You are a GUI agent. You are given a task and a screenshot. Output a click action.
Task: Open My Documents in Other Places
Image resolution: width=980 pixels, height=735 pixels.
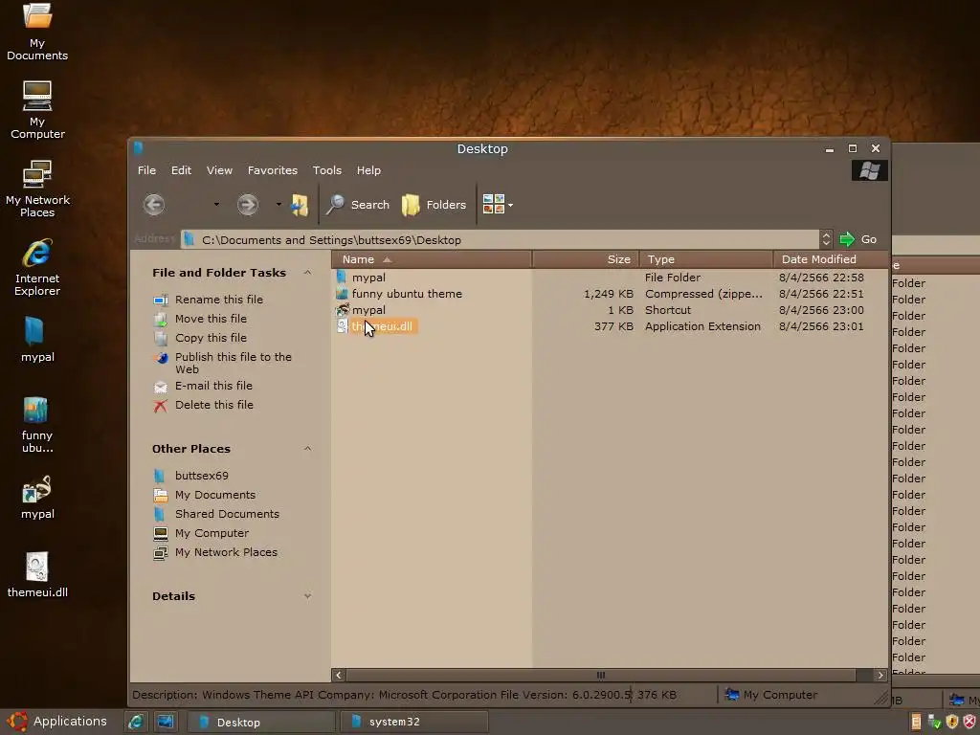(215, 495)
